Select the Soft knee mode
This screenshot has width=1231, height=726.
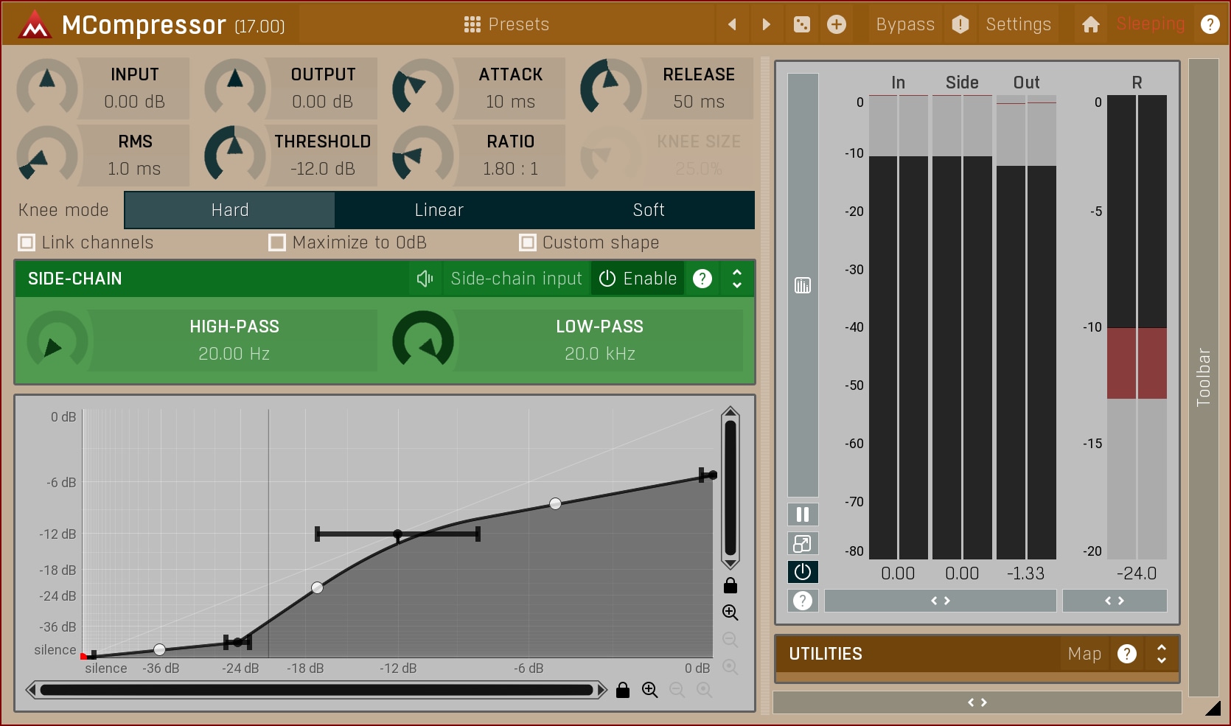(649, 210)
